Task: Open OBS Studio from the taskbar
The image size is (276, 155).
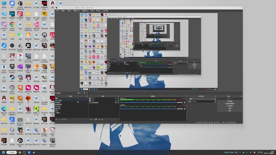Action: tap(24, 152)
